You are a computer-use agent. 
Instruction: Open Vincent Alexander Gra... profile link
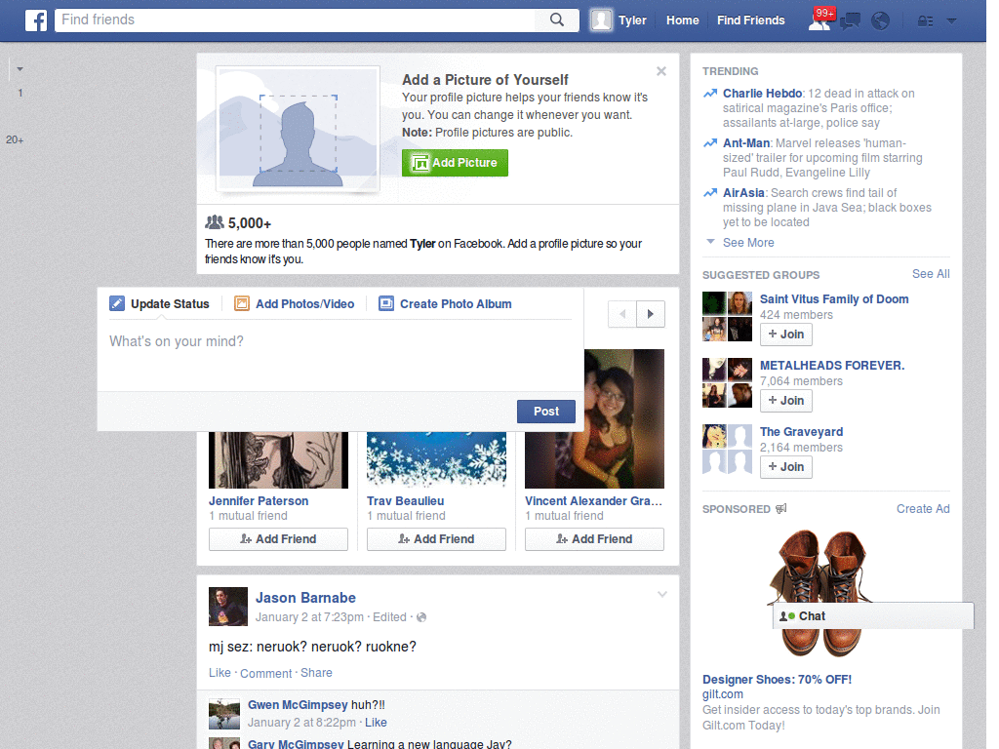(x=594, y=501)
